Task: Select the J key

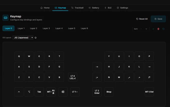Action: (119, 67)
